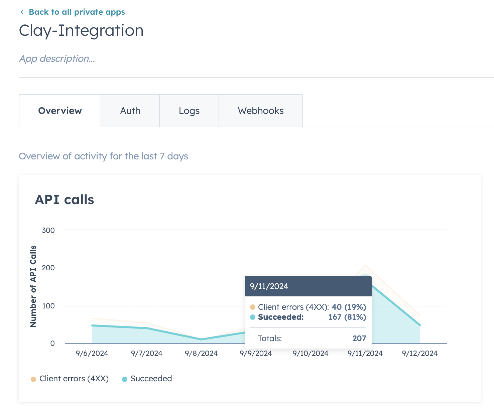The image size is (494, 409).
Task: Switch to the Webhooks tab
Action: tap(261, 111)
